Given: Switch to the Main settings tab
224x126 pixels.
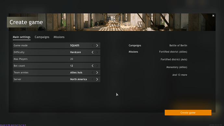Looking at the screenshot, I should click(21, 37).
